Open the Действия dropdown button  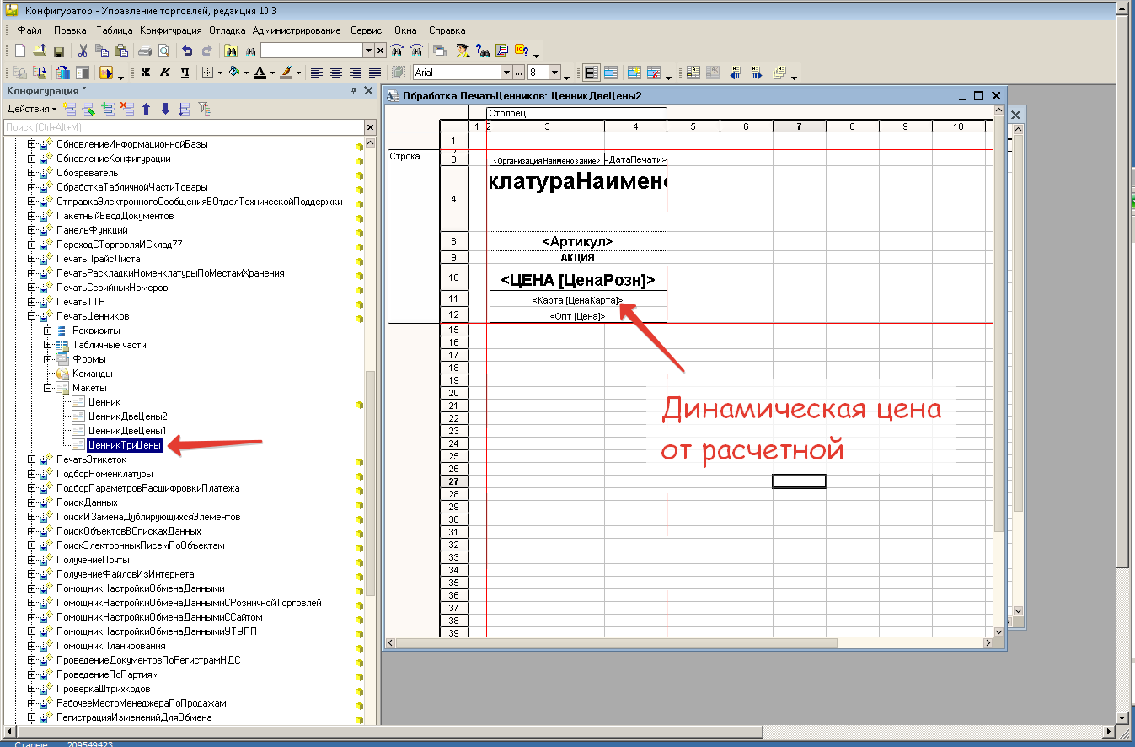(32, 109)
